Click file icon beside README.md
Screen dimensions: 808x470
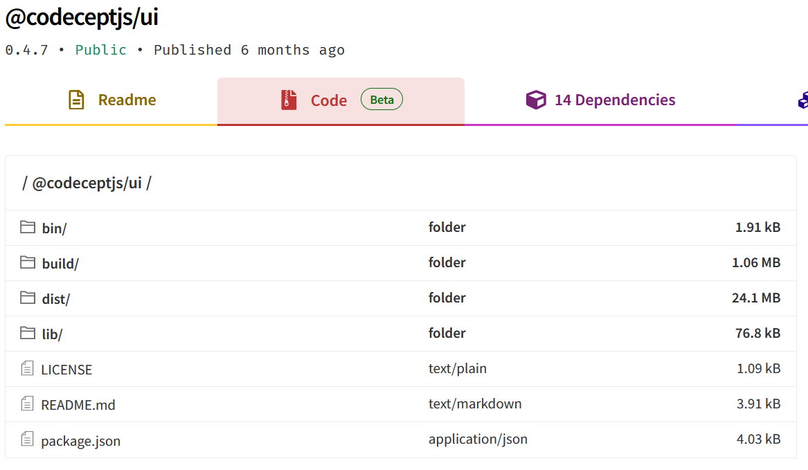[27, 404]
